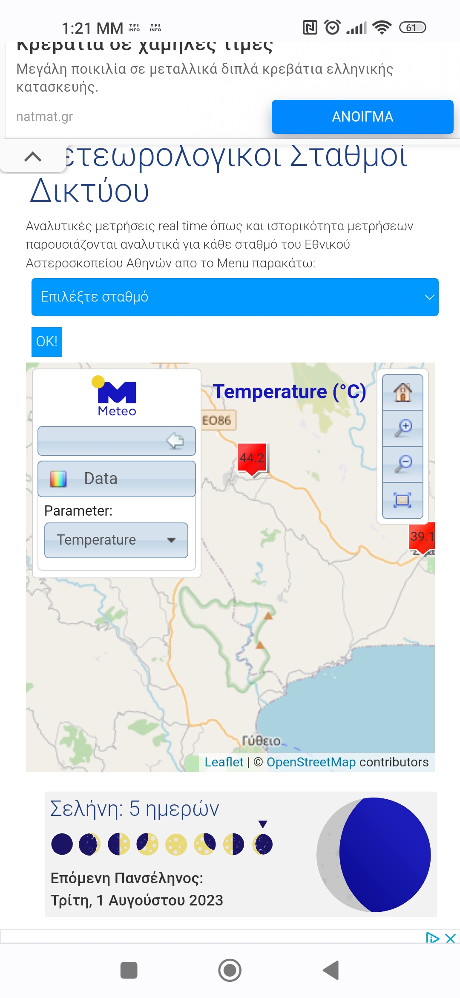
Task: Collapse the Meteo panel with back arrow
Action: click(117, 441)
